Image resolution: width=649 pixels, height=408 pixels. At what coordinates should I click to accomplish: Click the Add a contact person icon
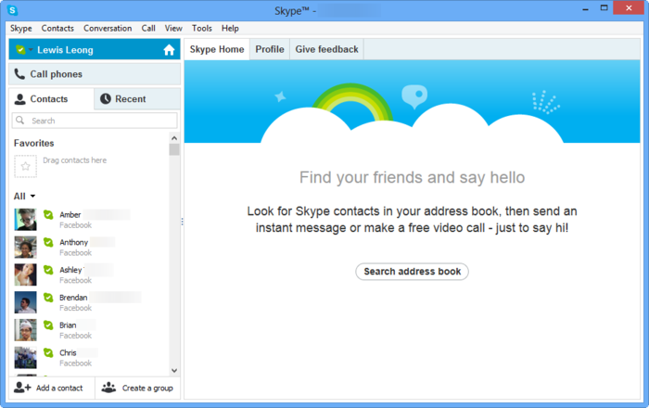point(23,388)
